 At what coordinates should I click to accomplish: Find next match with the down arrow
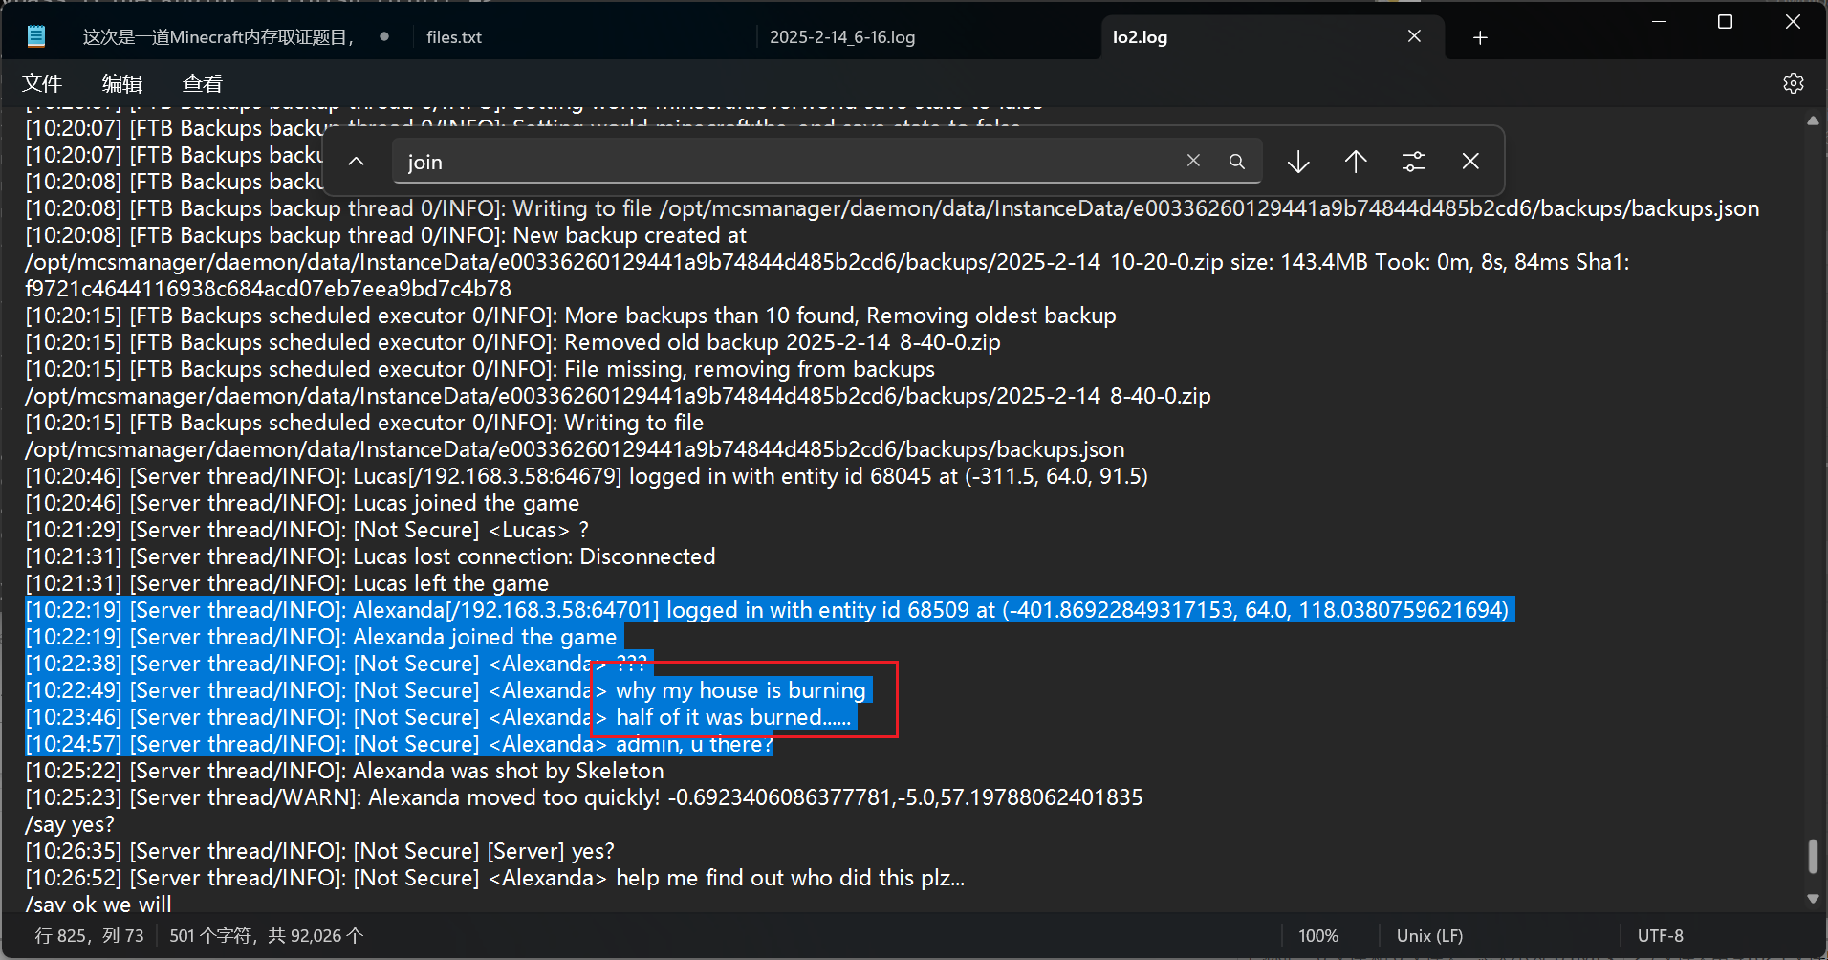pos(1298,162)
